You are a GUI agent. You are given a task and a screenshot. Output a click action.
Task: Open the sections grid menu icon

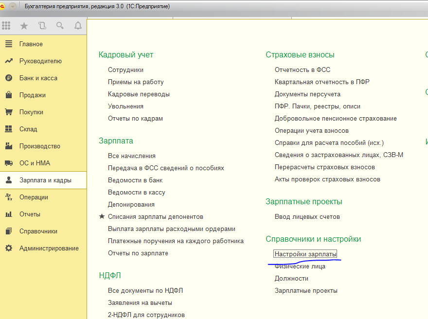pos(6,26)
